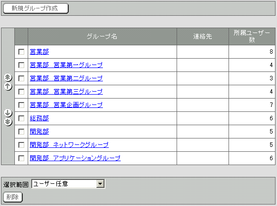Screen dimensions: 277x206
Task: Click the move down single arrow icon
Action: [8, 113]
